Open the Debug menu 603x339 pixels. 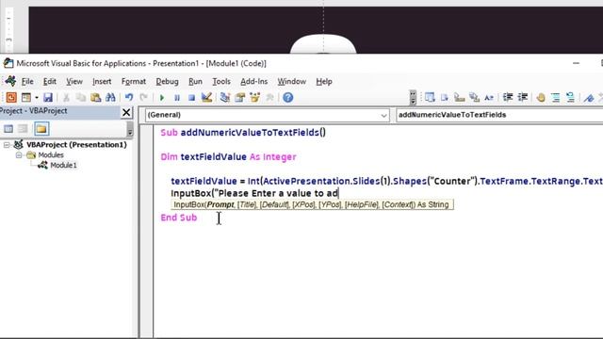(x=167, y=82)
